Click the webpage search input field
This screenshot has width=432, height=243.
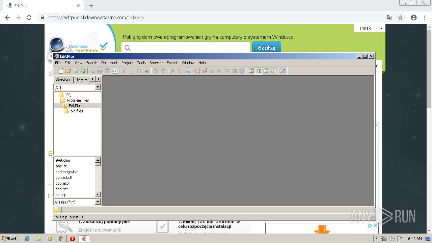click(186, 48)
